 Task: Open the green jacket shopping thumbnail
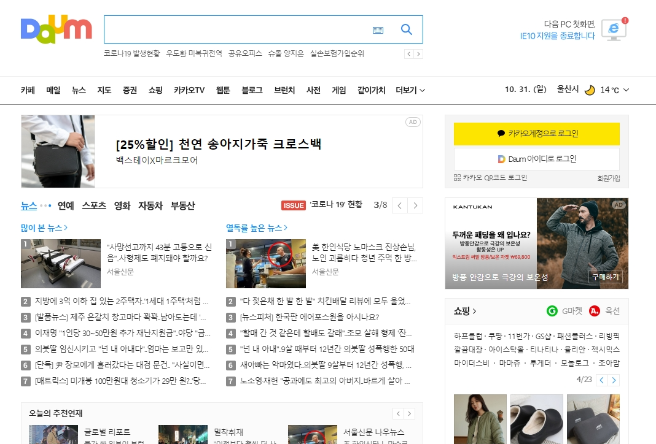click(480, 419)
